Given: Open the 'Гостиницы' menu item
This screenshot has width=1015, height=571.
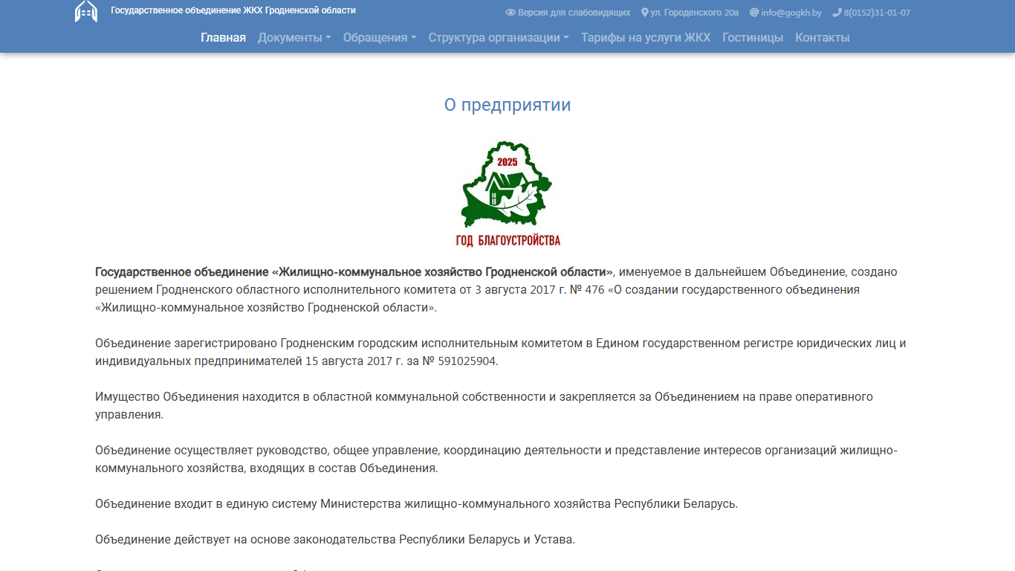Looking at the screenshot, I should (x=753, y=38).
